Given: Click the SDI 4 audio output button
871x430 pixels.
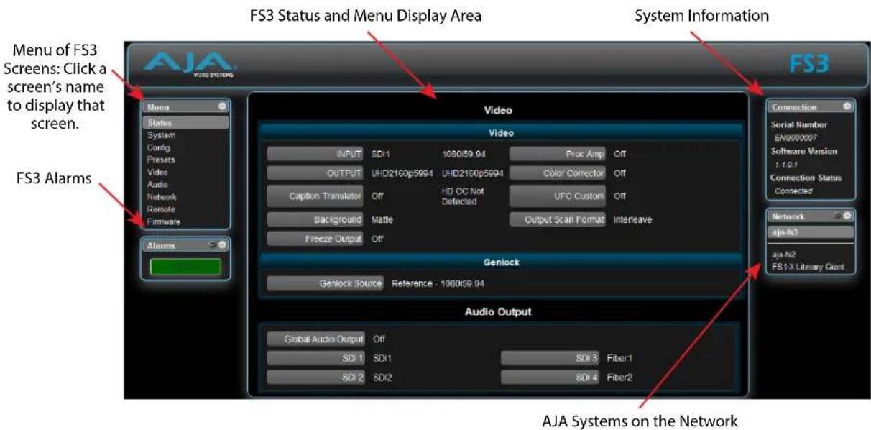Looking at the screenshot, I should [550, 377].
